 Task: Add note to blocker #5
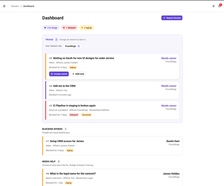78,74
